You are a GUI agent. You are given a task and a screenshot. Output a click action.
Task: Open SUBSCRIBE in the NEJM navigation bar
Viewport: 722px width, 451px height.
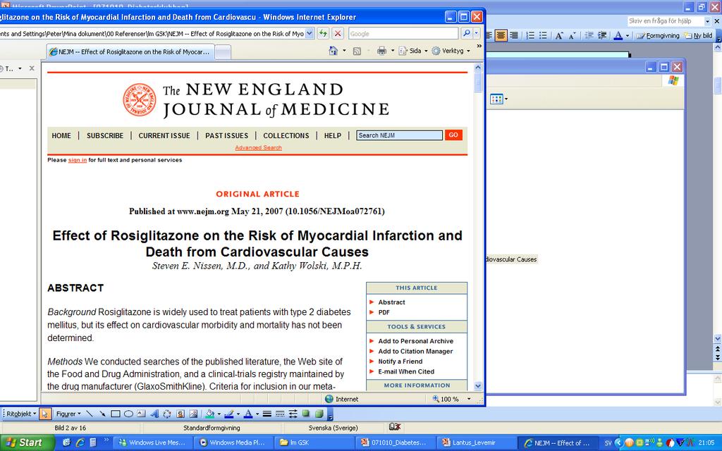pyautogui.click(x=105, y=136)
